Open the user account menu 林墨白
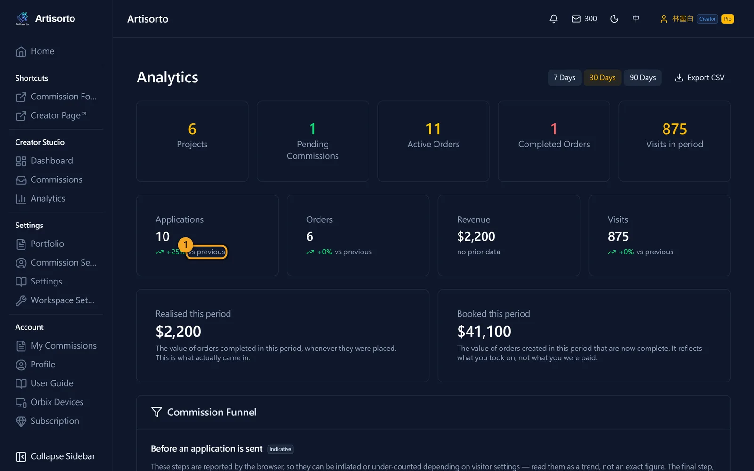Viewport: 754px width, 471px height. point(676,19)
